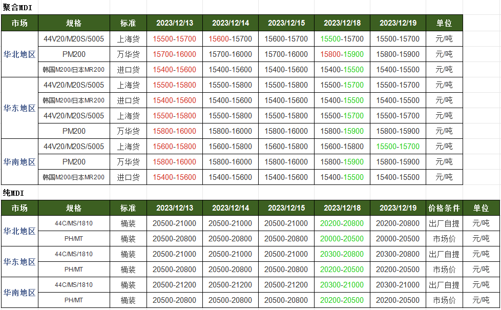Click the green "20300-20800" price cell
The width and height of the screenshot is (501, 310).
click(x=342, y=254)
